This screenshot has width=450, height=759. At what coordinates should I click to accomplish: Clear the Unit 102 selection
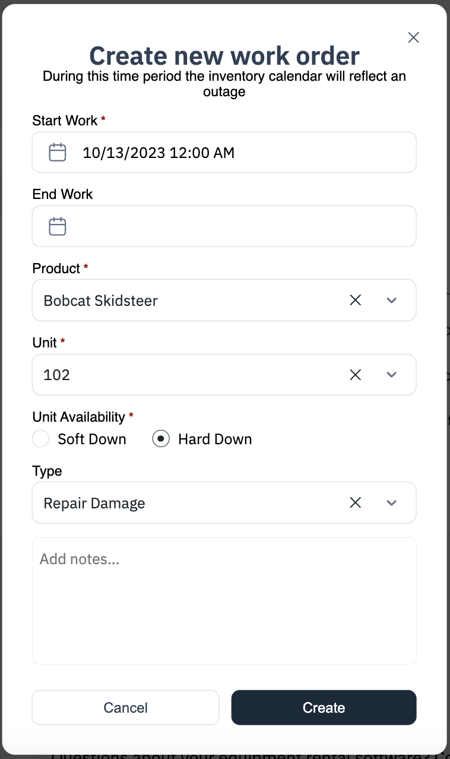click(x=355, y=374)
